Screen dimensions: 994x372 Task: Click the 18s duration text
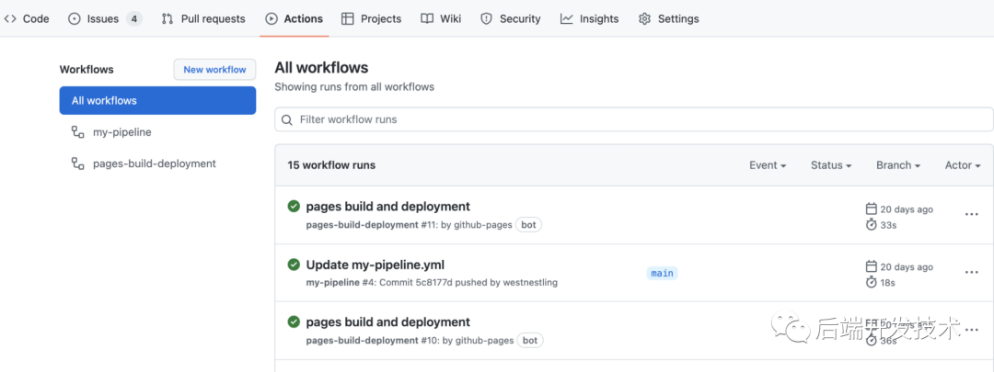[887, 283]
